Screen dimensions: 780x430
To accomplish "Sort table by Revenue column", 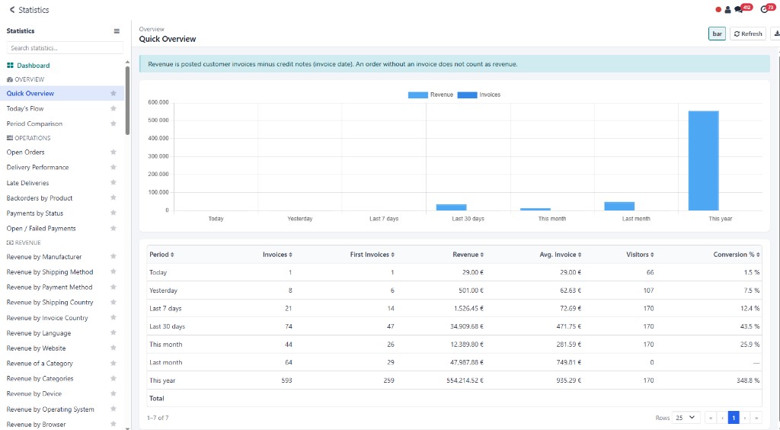I will [x=468, y=255].
